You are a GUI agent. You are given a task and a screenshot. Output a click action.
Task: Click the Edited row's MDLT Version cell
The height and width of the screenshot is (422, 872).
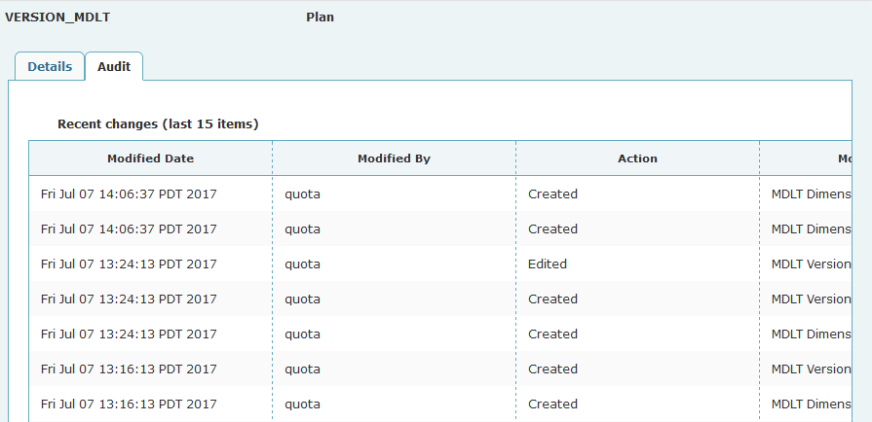[811, 264]
